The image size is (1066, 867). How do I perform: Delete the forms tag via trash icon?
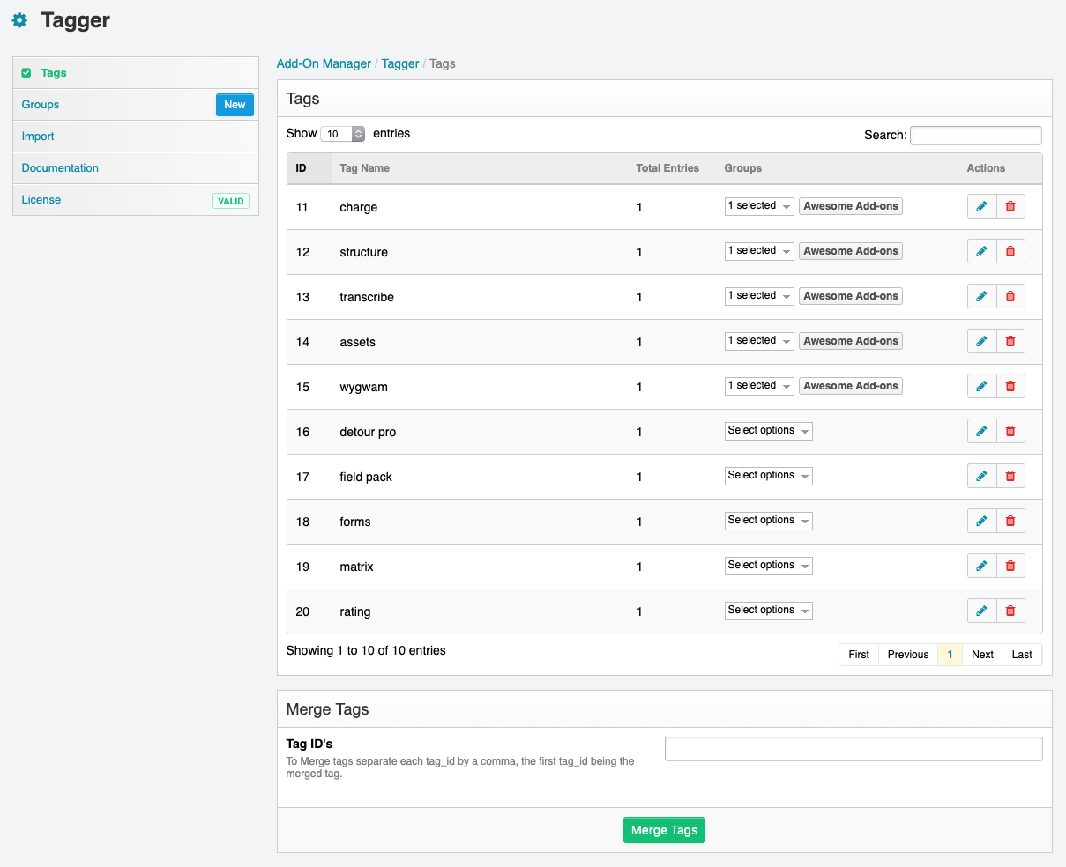coord(1010,521)
